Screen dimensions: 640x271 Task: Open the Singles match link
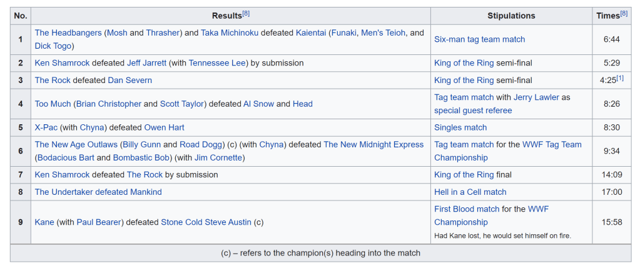tap(460, 127)
